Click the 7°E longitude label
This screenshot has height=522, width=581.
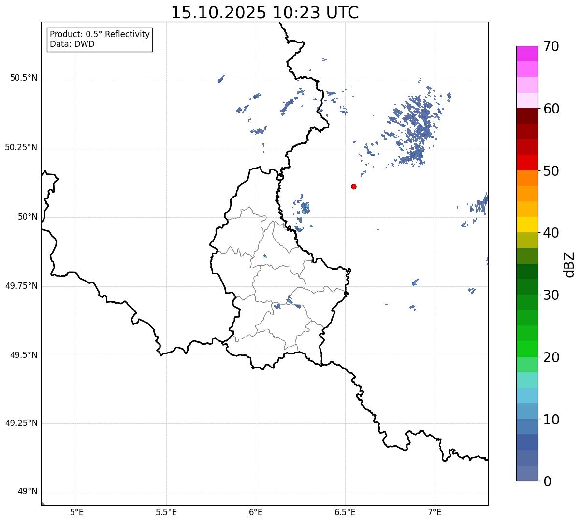coord(435,512)
